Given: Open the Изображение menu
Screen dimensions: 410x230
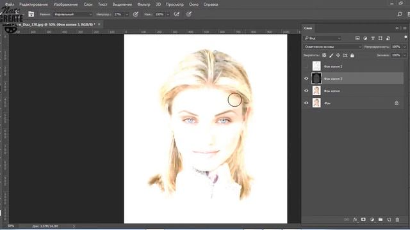Looking at the screenshot, I should (65, 4).
